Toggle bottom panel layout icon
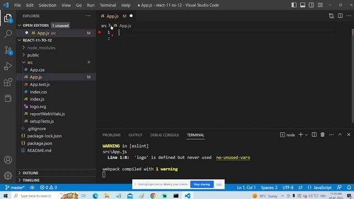354x199 pixels. click(x=303, y=5)
